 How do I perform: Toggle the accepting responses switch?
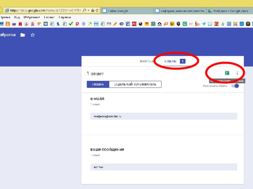point(236,86)
